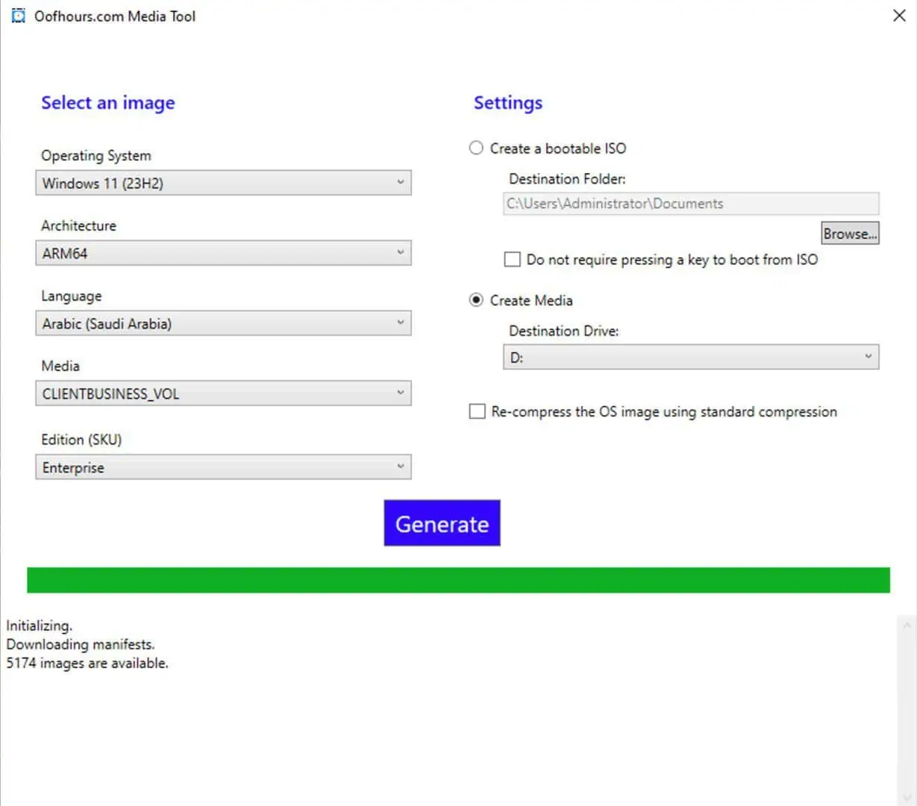
Task: Close the Media Tool window
Action: click(899, 16)
